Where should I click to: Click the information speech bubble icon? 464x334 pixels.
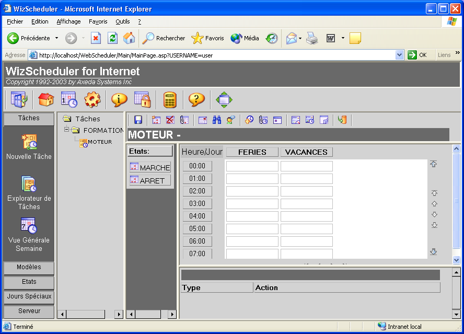click(119, 99)
